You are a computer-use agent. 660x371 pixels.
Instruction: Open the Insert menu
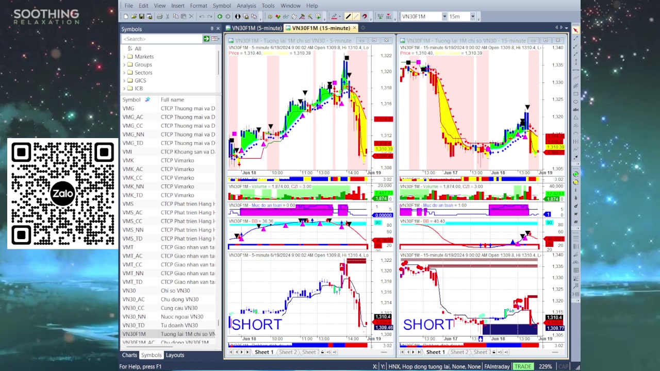tap(178, 6)
